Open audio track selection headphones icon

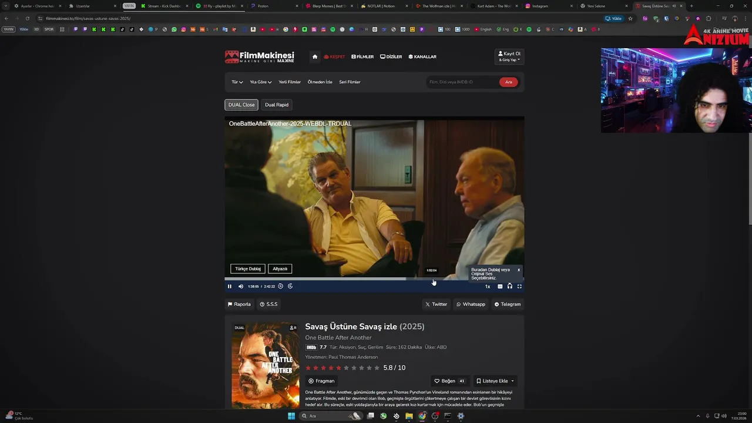[x=509, y=286]
